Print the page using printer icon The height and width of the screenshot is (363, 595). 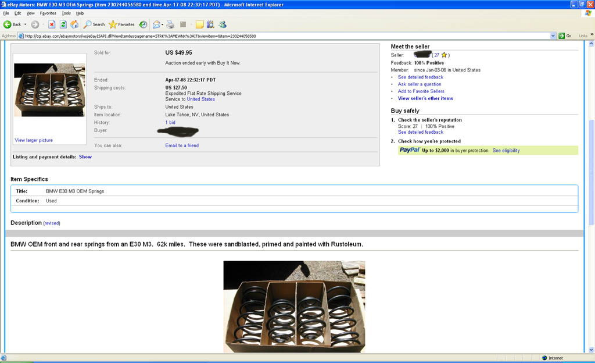(x=171, y=24)
